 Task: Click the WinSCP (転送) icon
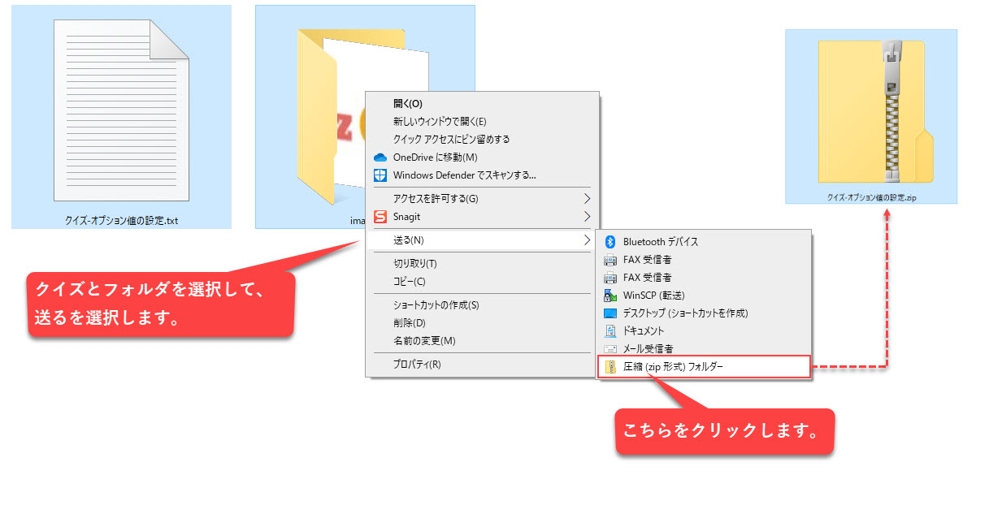tap(610, 295)
